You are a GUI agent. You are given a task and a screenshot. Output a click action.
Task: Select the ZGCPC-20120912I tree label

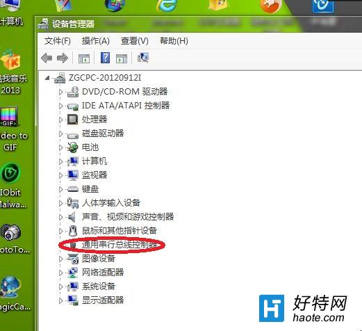click(x=105, y=78)
